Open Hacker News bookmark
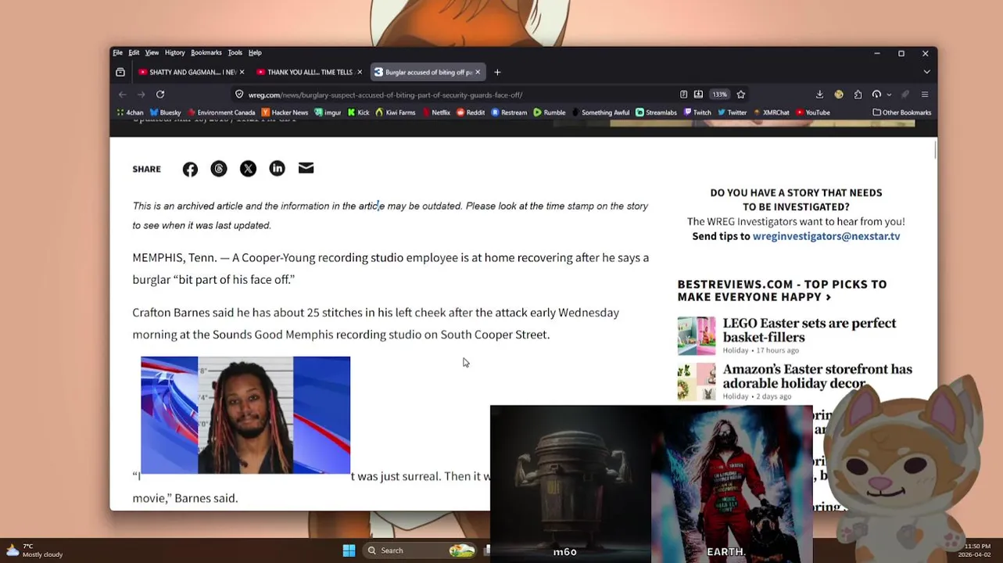1003x563 pixels. 285,113
